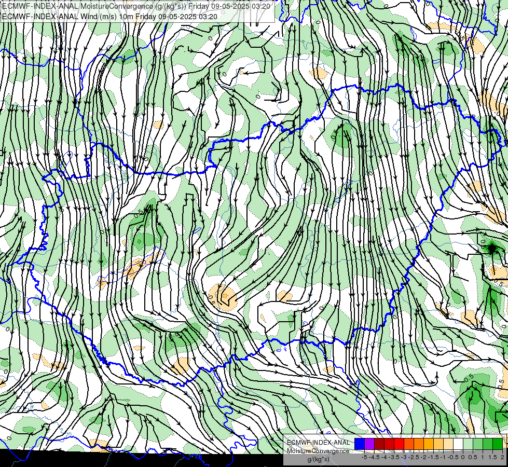Image resolution: width=508 pixels, height=467 pixels.
Task: Pick the bright red swatch left of -3
Action: tap(399, 444)
